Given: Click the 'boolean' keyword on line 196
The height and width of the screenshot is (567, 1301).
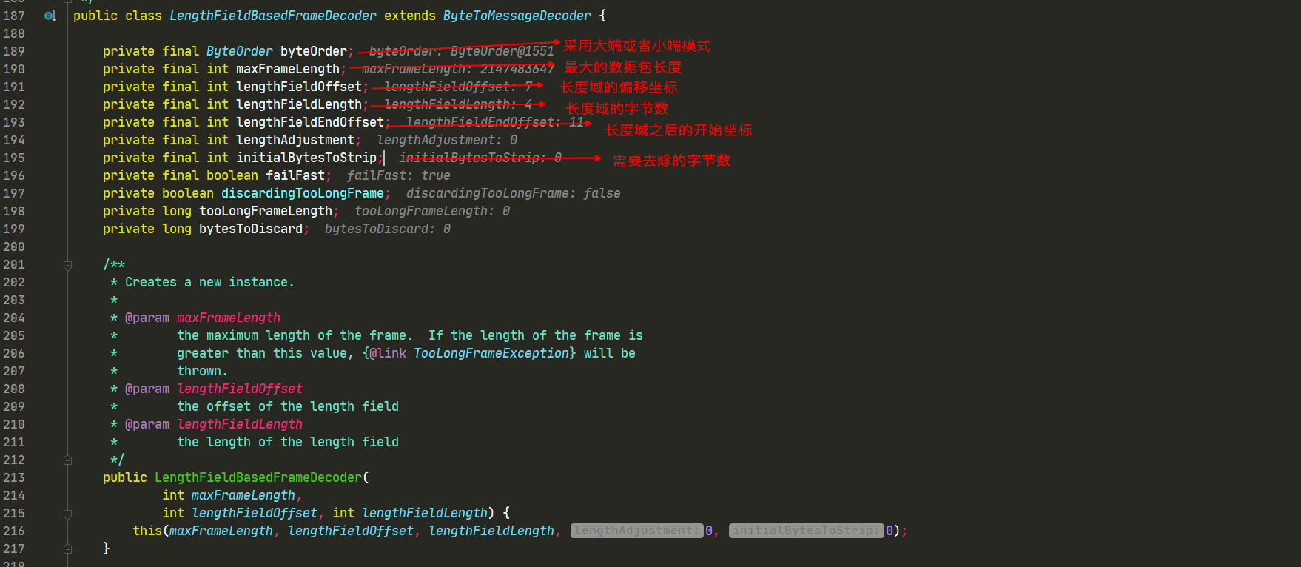Looking at the screenshot, I should 232,175.
